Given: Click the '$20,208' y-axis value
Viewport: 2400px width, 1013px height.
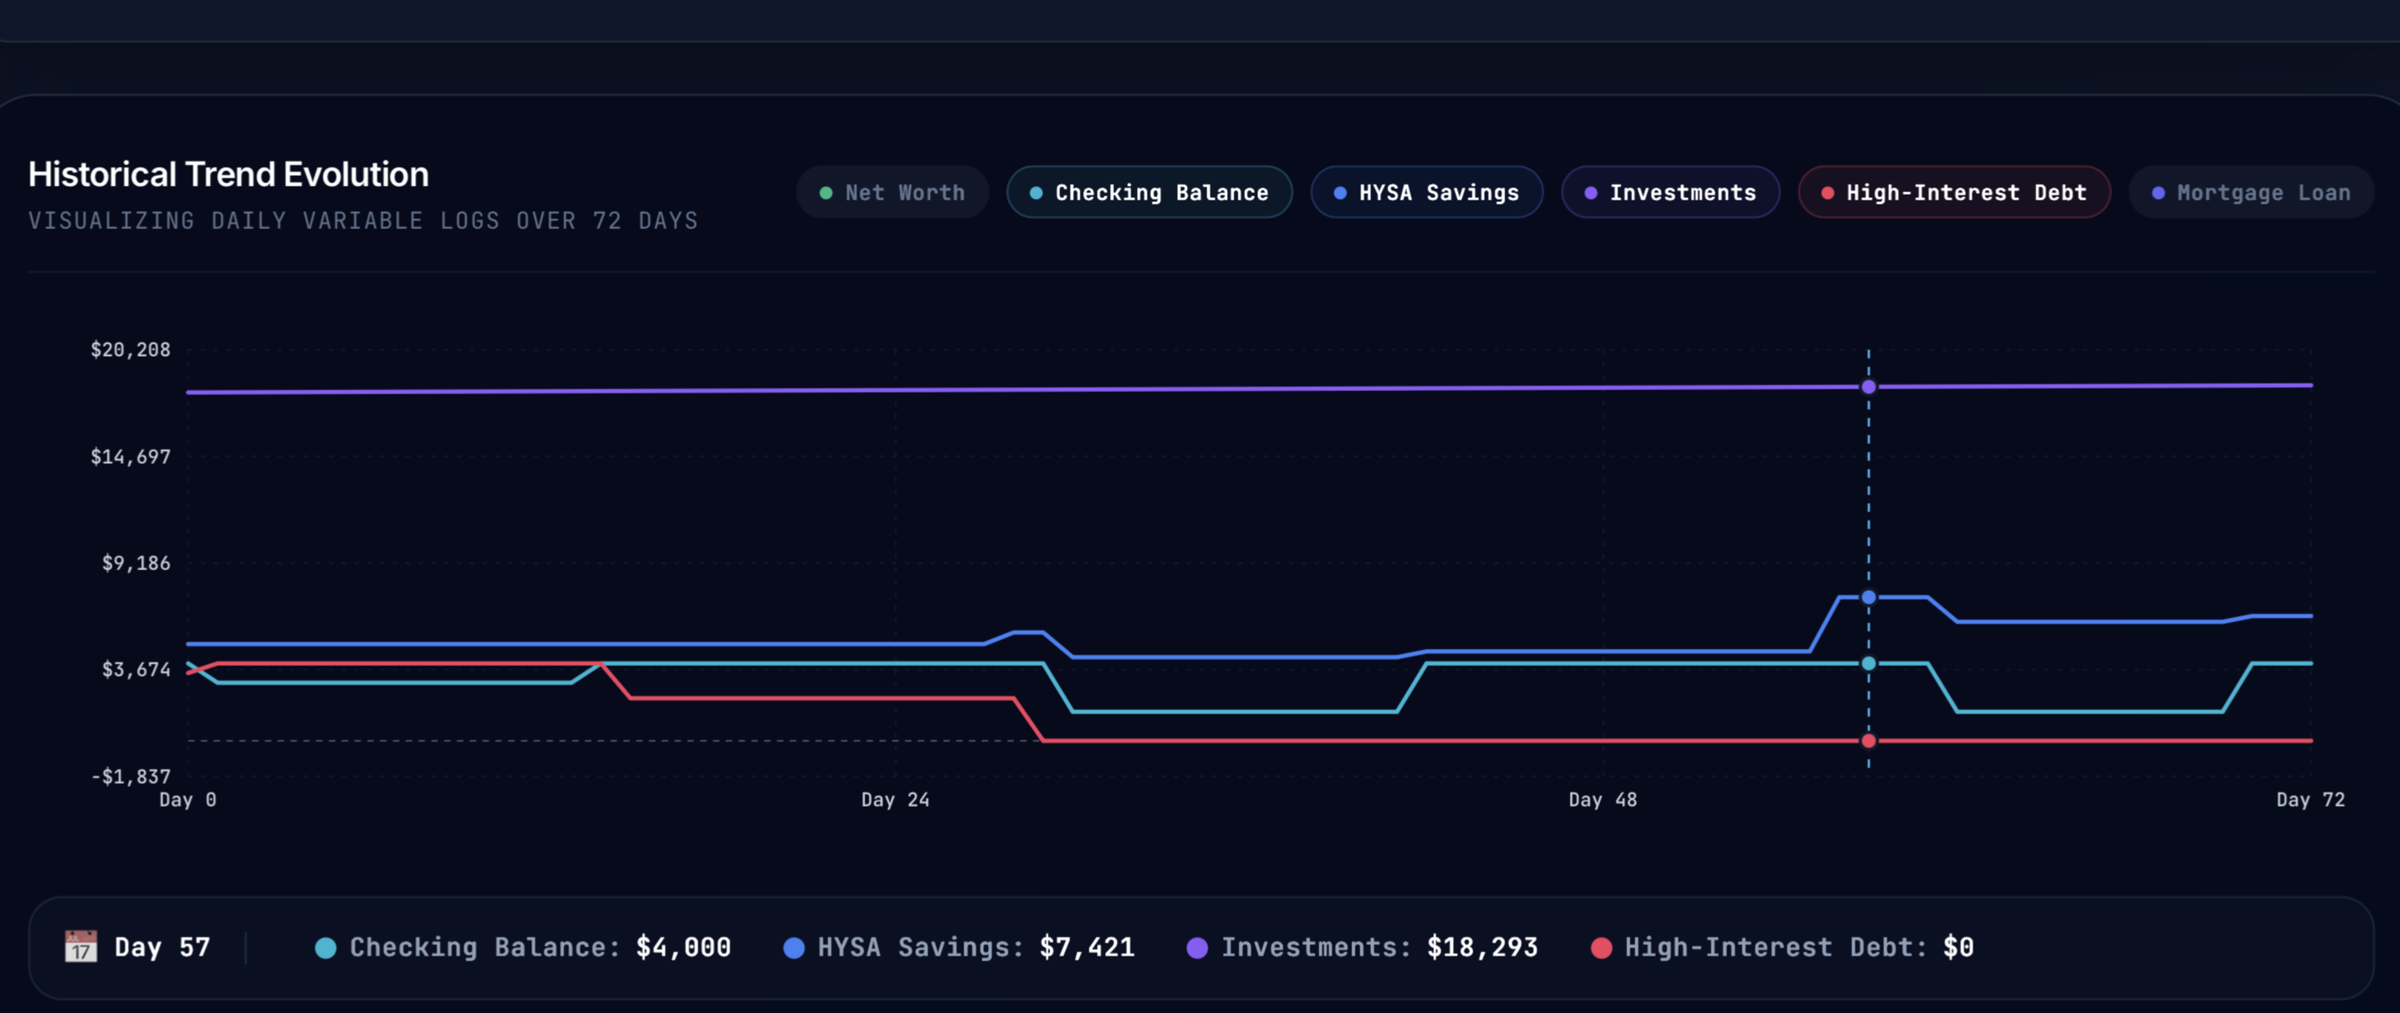Looking at the screenshot, I should (x=130, y=350).
